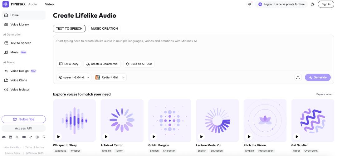Select the Pitch the Vision thumbnail
The image size is (337, 156).
point(265,120)
